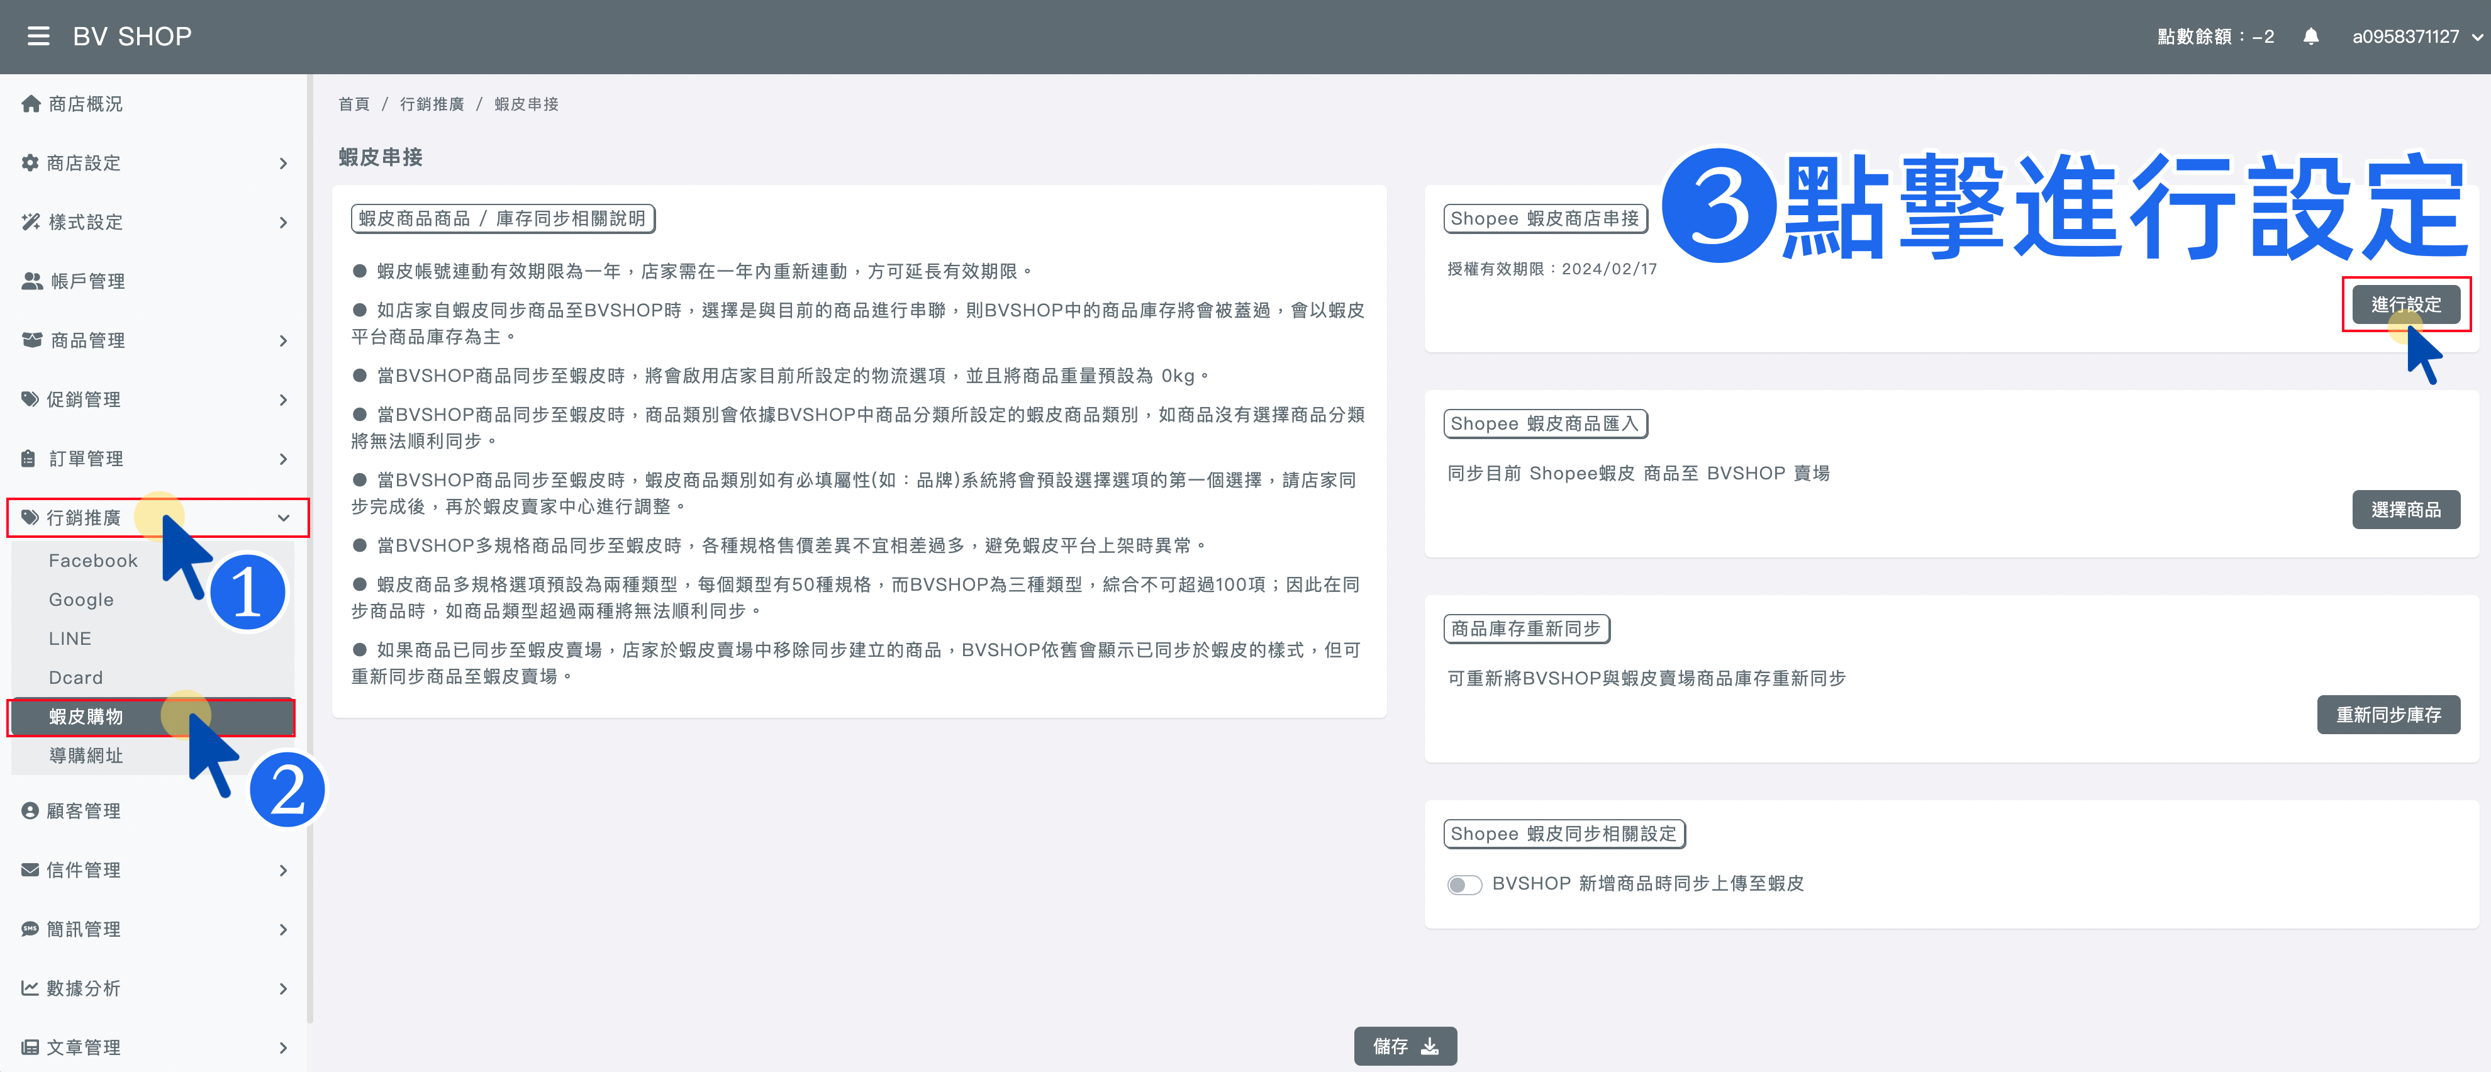Select 蝦皮購物 submenu item
Viewport: 2491px width, 1072px height.
pyautogui.click(x=153, y=717)
